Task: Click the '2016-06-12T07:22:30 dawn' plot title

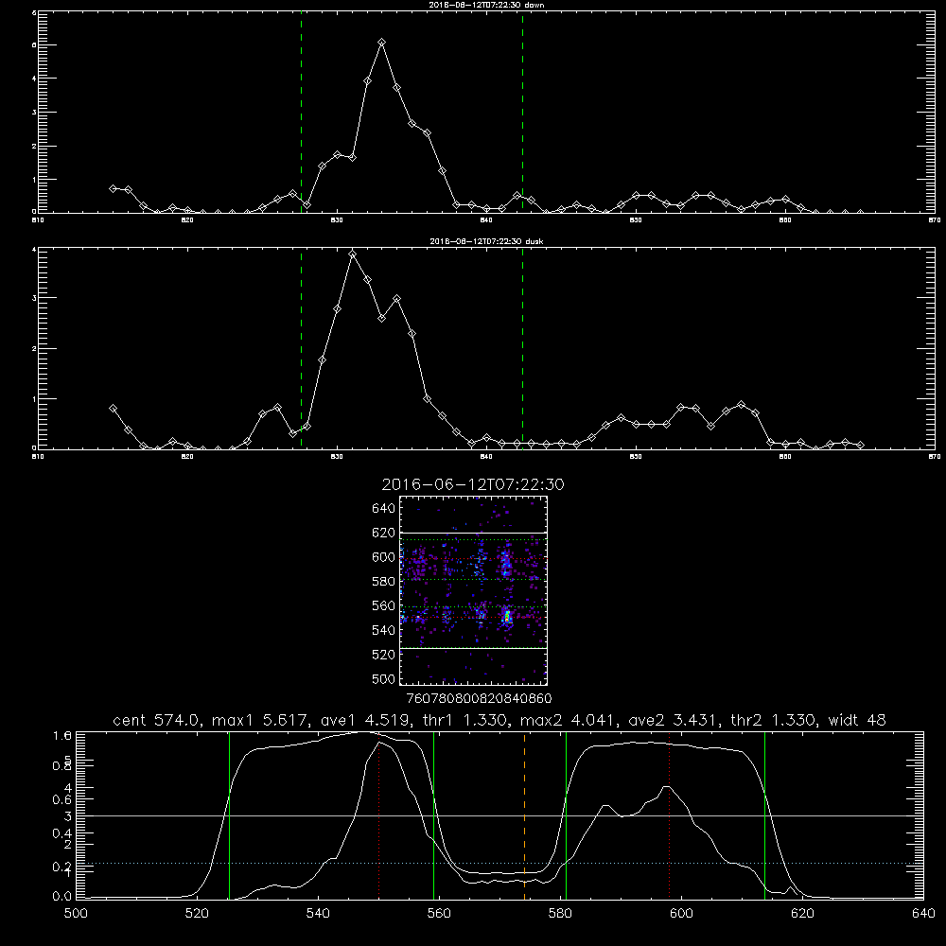Action: (x=486, y=5)
